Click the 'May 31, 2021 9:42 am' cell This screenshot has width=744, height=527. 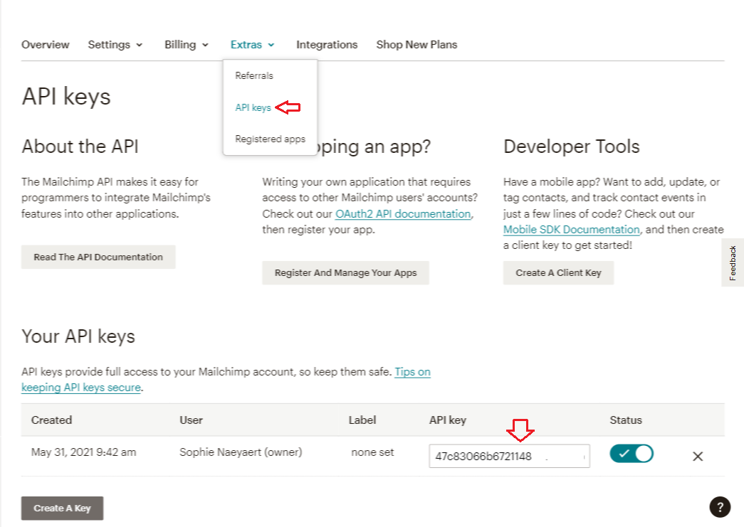click(83, 452)
